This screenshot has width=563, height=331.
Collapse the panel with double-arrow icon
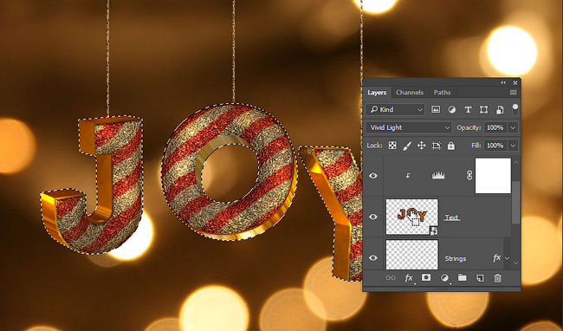(x=503, y=82)
